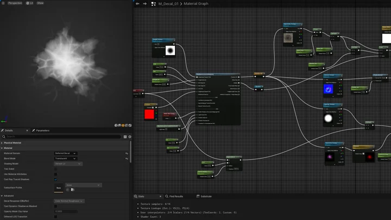Click the M_Decal_01 breadcrumb
The width and height of the screenshot is (391, 220).
(168, 4)
